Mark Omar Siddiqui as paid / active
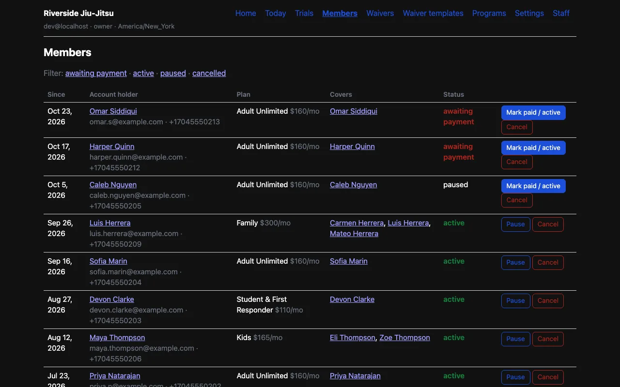 coord(533,113)
